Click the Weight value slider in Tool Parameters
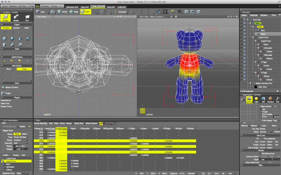Viewport: 281px width, 175px height. (25, 149)
